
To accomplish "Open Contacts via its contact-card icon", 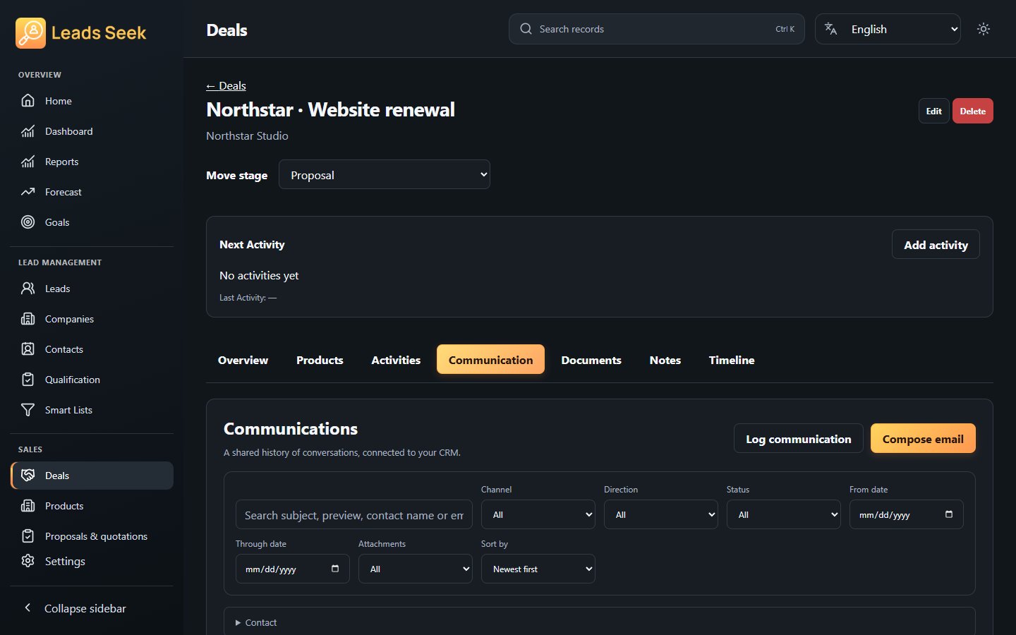I will (x=28, y=349).
